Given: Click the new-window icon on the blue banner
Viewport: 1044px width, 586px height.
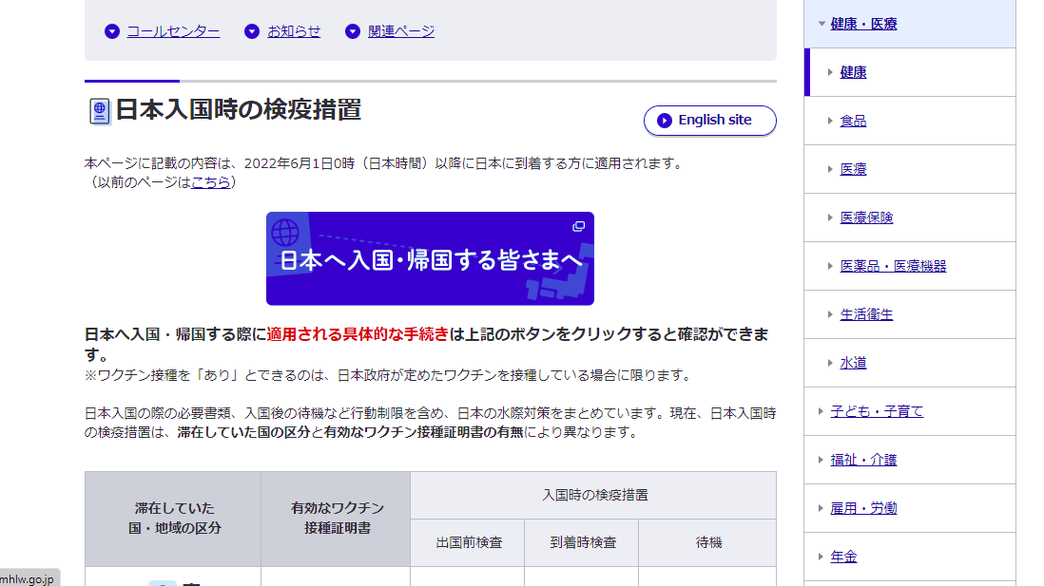Looking at the screenshot, I should [x=579, y=227].
